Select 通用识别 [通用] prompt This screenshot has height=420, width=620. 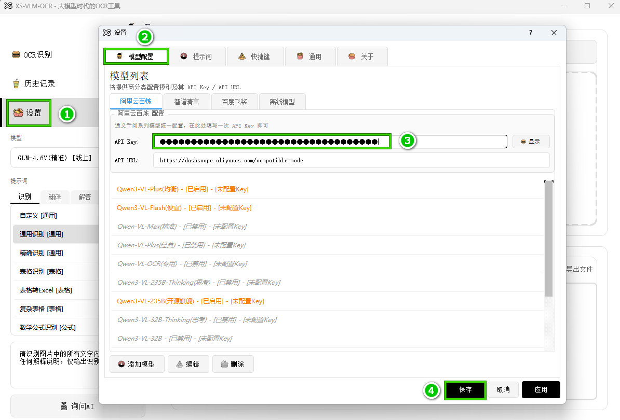click(56, 234)
